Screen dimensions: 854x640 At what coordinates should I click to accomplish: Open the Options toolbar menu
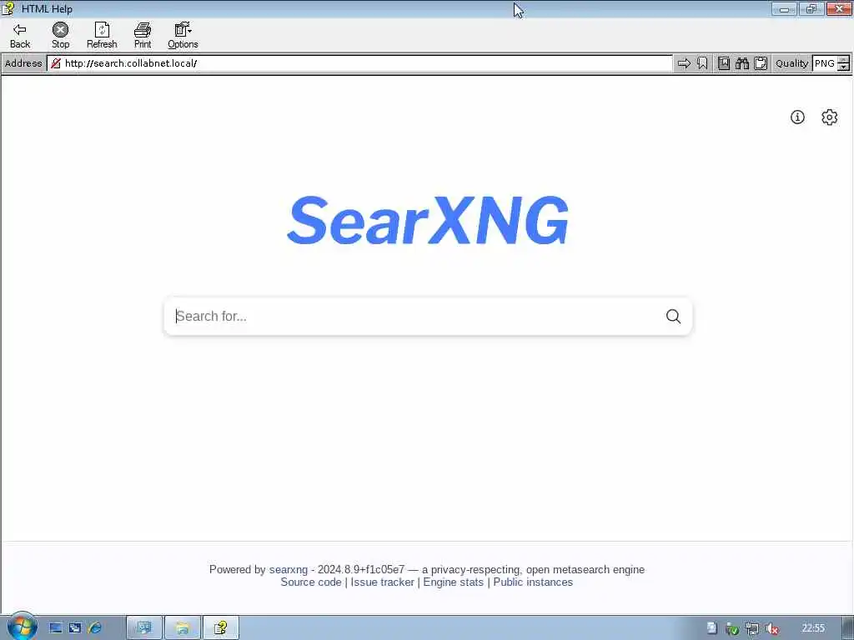point(183,36)
